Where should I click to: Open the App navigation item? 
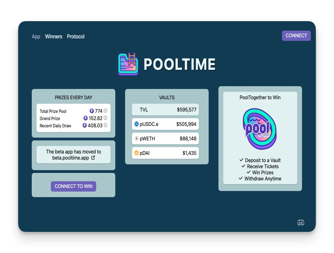(36, 36)
